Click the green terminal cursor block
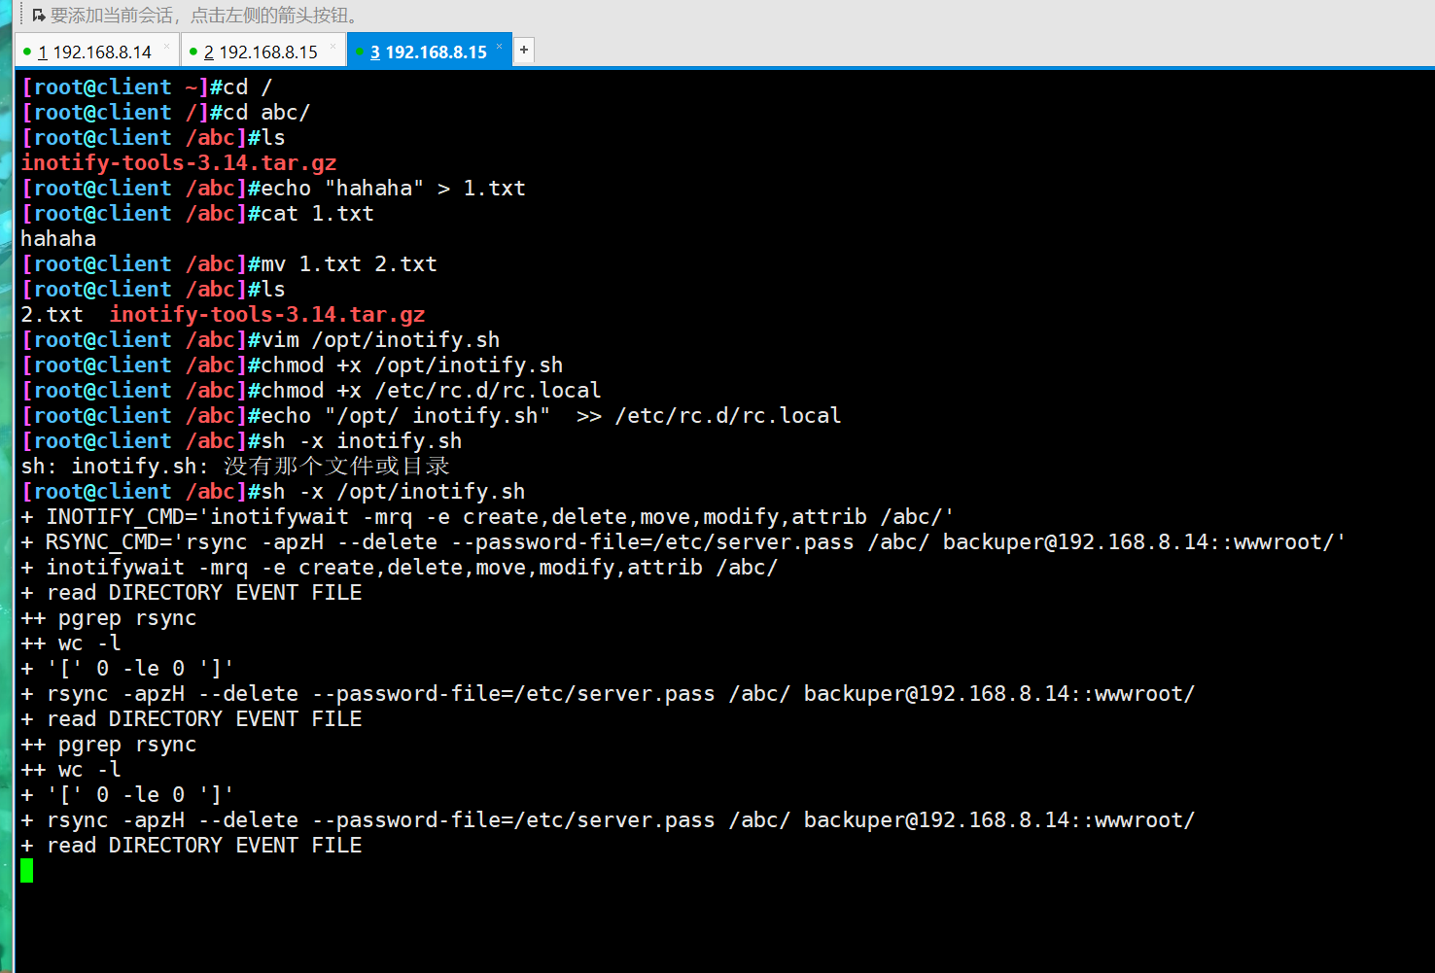The width and height of the screenshot is (1435, 973). click(x=26, y=870)
